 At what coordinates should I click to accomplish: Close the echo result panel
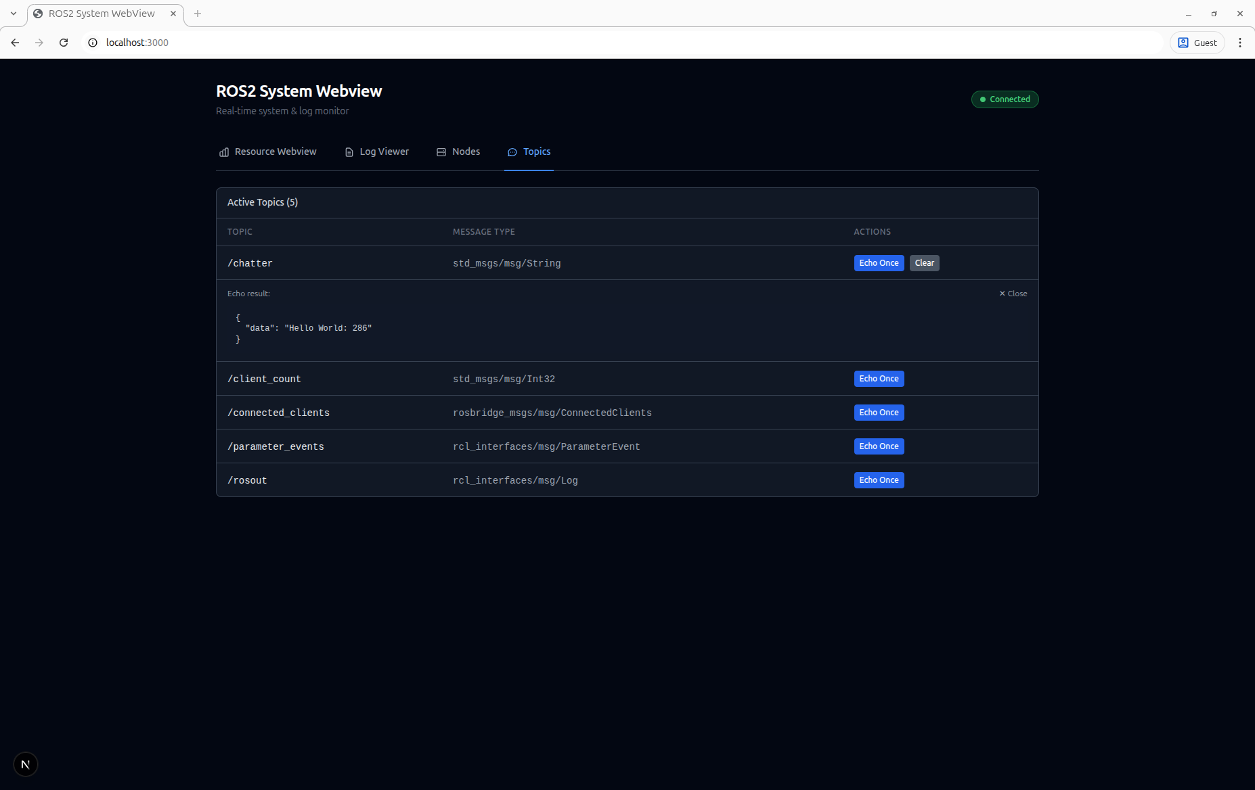[1013, 293]
